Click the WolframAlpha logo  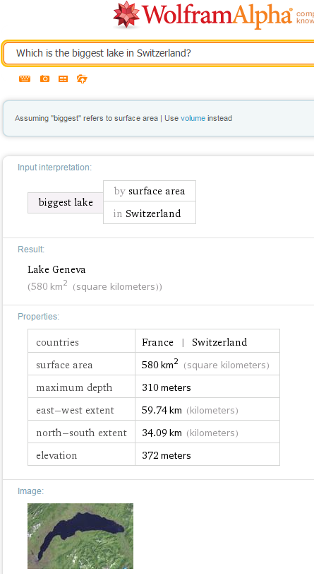(x=203, y=15)
